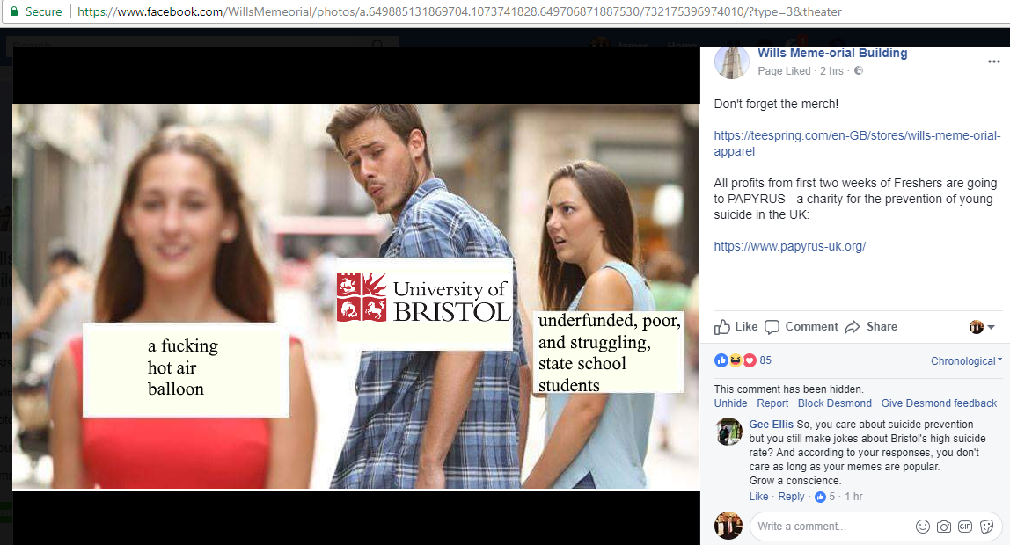Click the public audience globe icon
This screenshot has width=1010, height=545.
click(x=858, y=71)
